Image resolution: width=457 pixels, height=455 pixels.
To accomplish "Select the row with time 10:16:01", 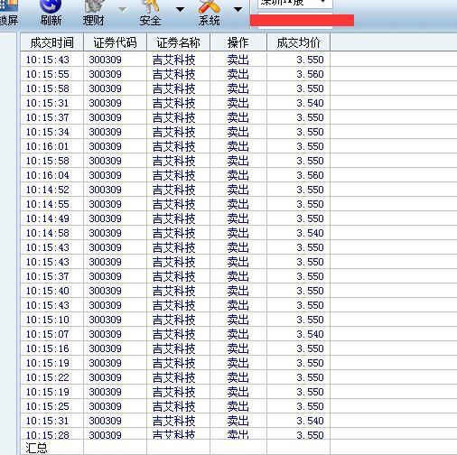I will coord(238,146).
